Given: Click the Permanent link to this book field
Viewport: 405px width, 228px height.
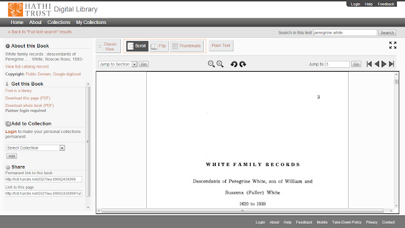Looking at the screenshot, I should pyautogui.click(x=44, y=179).
